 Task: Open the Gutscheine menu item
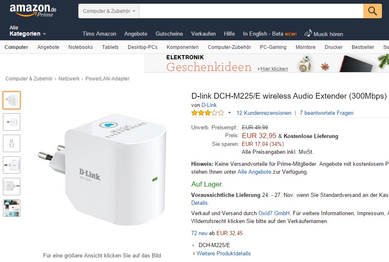[169, 34]
